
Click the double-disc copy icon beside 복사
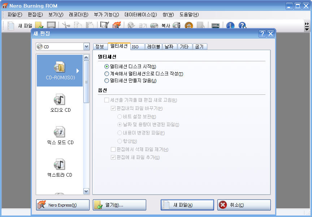click(x=154, y=25)
